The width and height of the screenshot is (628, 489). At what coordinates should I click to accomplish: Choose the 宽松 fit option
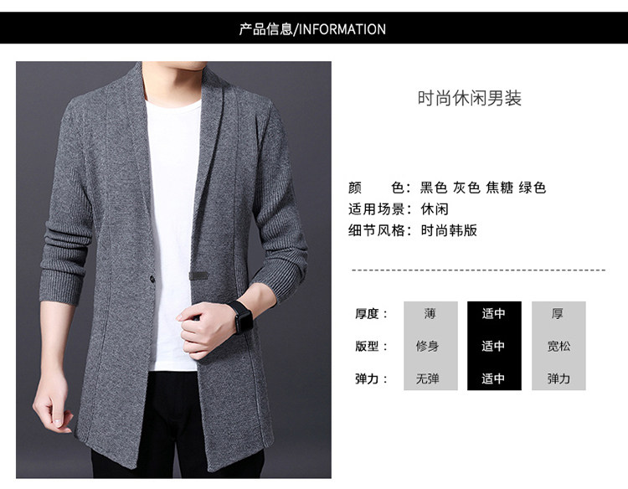coord(559,346)
